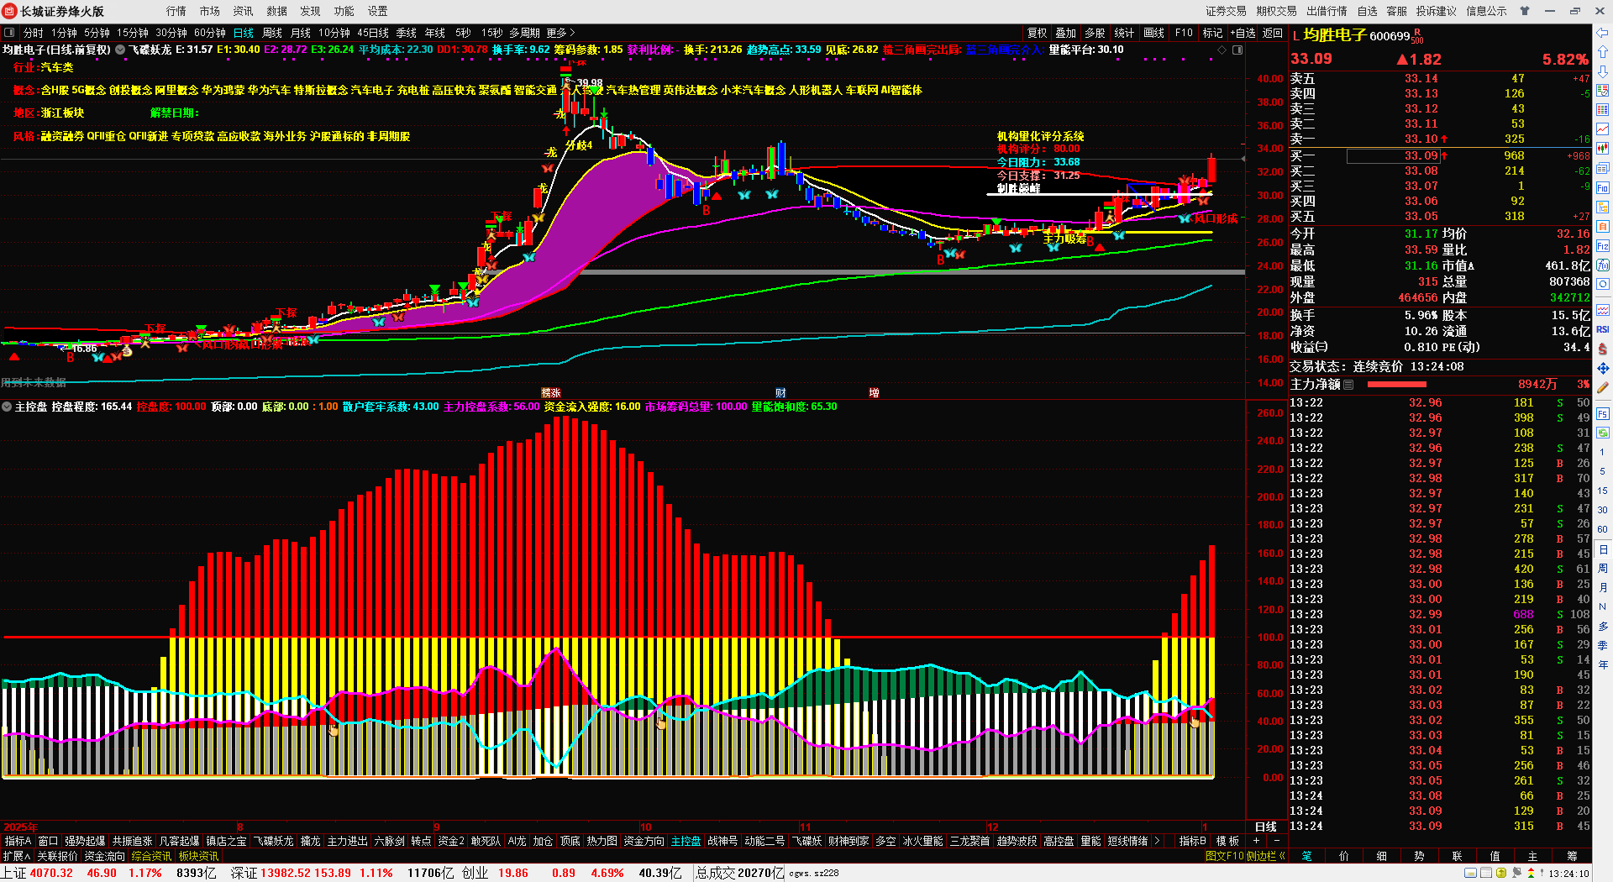Click the round icon next to 均胜电子 chart title
The image size is (1613, 882).
tap(120, 50)
